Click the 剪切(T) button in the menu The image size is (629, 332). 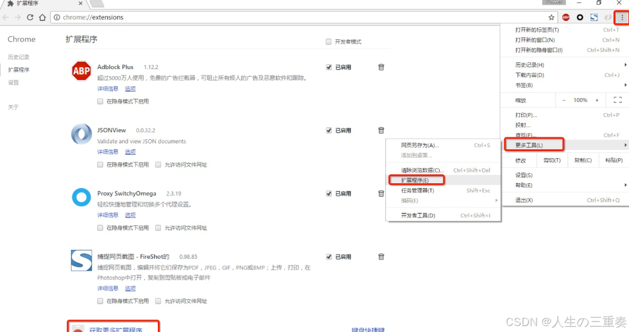pyautogui.click(x=552, y=160)
